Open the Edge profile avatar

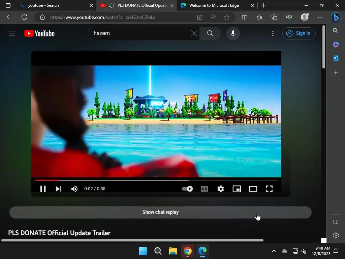tap(305, 17)
